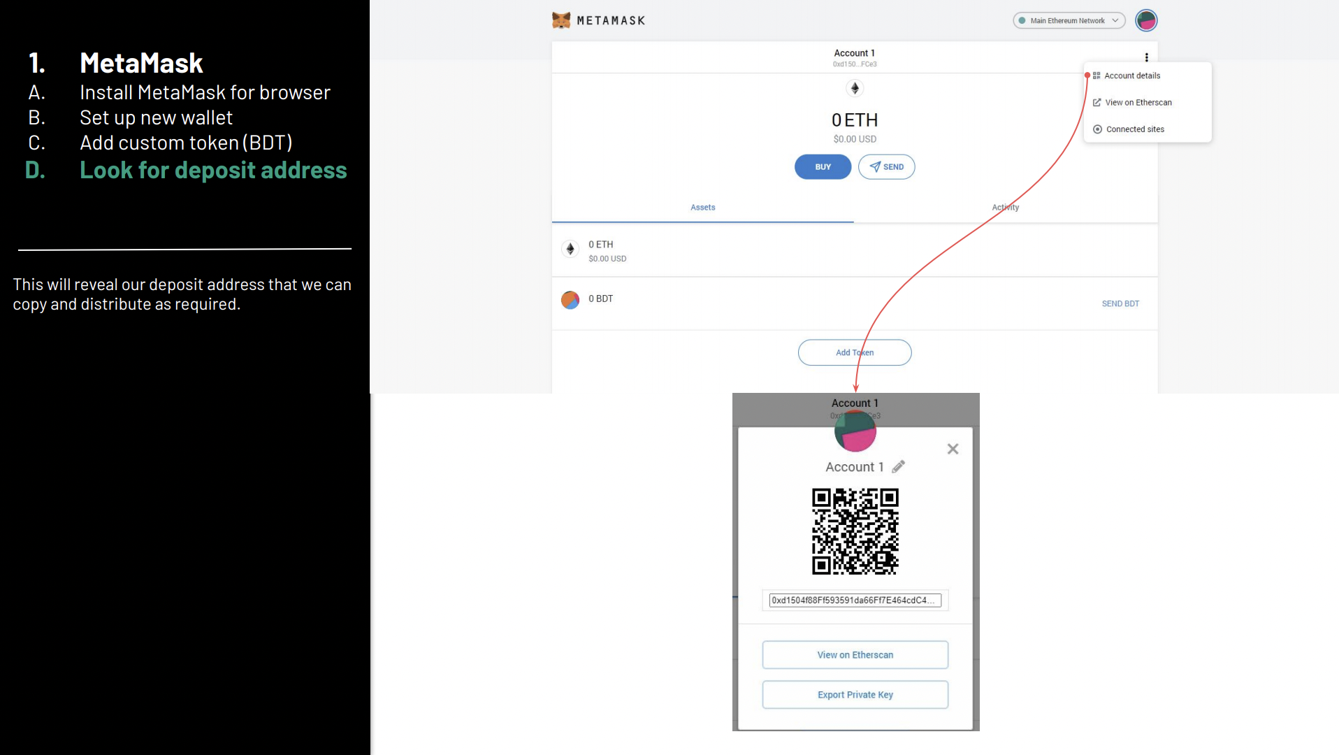Switch to the Activity tab
Screen dimensions: 1339x755
1006,208
